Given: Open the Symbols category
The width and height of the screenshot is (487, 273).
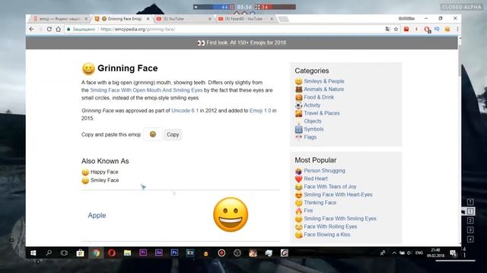Looking at the screenshot, I should pos(314,129).
